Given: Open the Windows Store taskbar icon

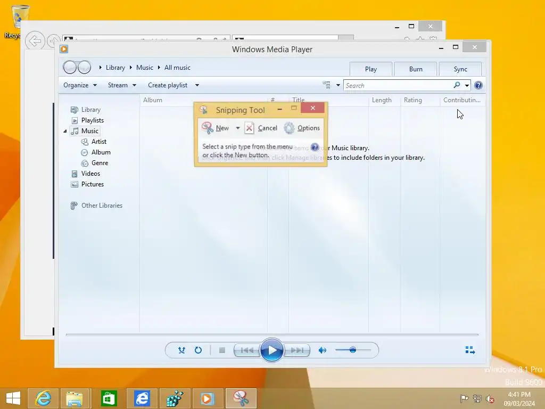Looking at the screenshot, I should click(109, 398).
